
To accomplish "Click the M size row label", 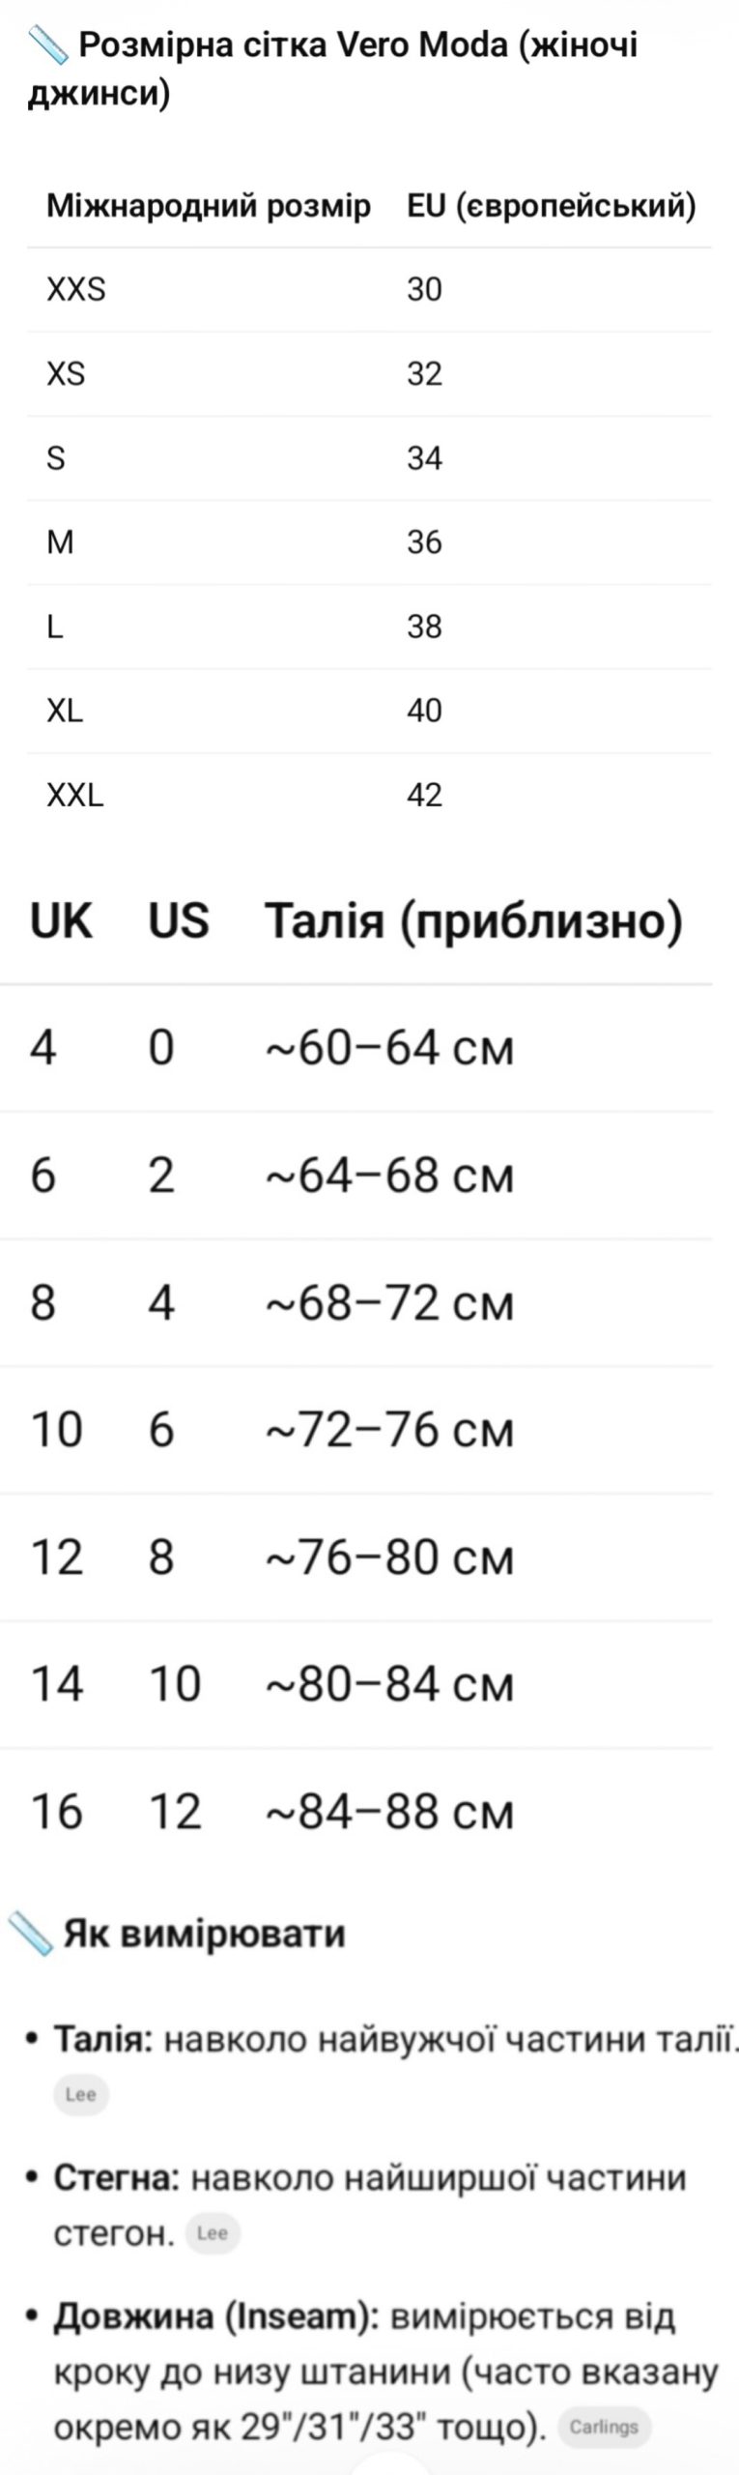I will pos(60,541).
